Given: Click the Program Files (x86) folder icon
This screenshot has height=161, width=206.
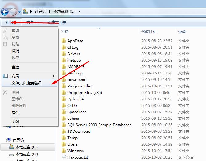Looking at the screenshot, I should tap(64, 92).
